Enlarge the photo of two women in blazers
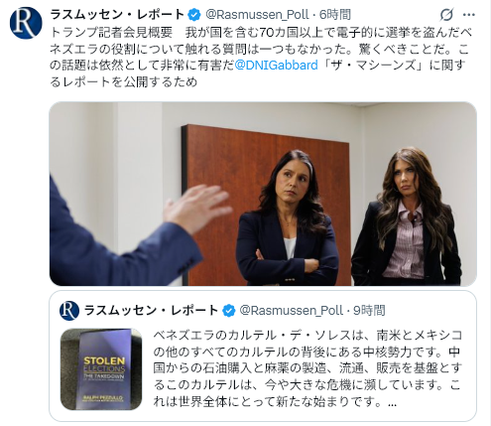Image resolution: width=491 pixels, height=426 pixels. tap(263, 194)
